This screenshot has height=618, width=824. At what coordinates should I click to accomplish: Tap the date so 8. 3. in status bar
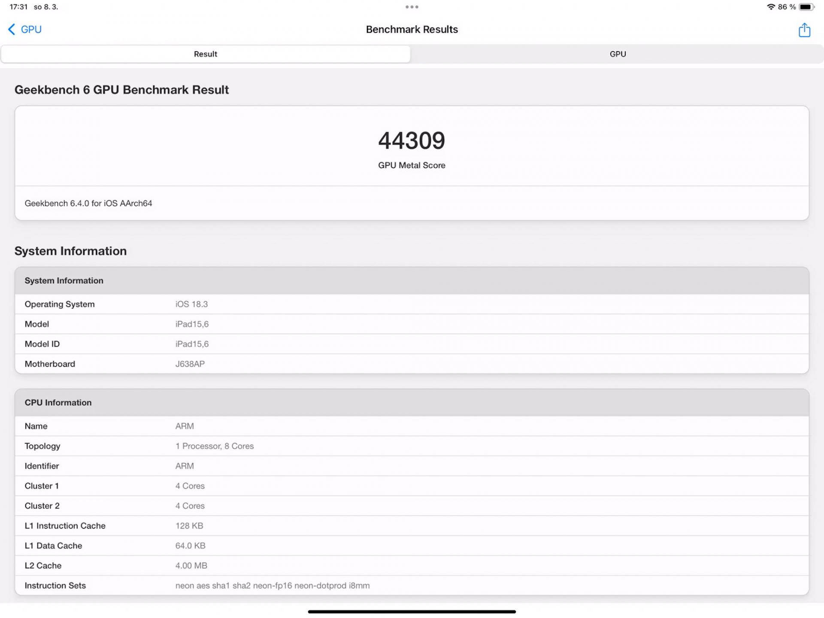pyautogui.click(x=46, y=7)
